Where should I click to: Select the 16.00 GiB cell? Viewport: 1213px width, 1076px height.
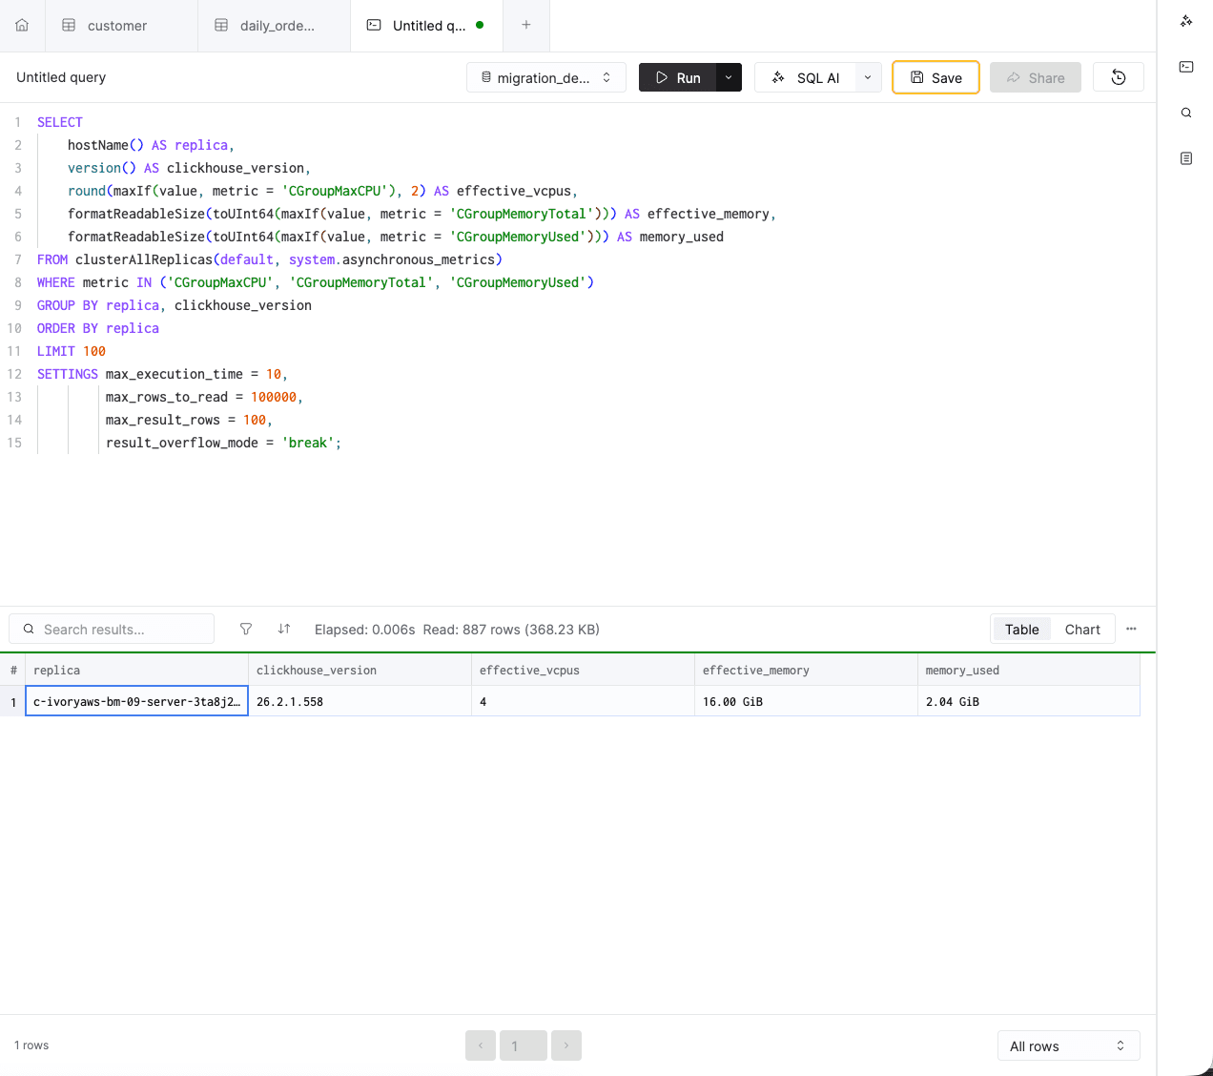806,701
